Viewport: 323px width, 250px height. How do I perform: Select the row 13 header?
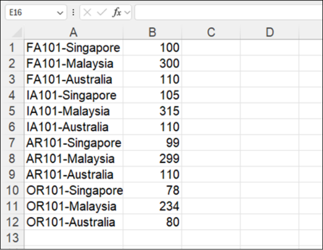click(x=12, y=238)
